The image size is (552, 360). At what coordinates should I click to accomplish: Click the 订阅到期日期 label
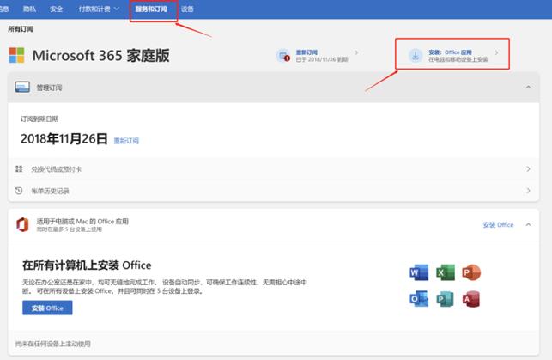[39, 119]
